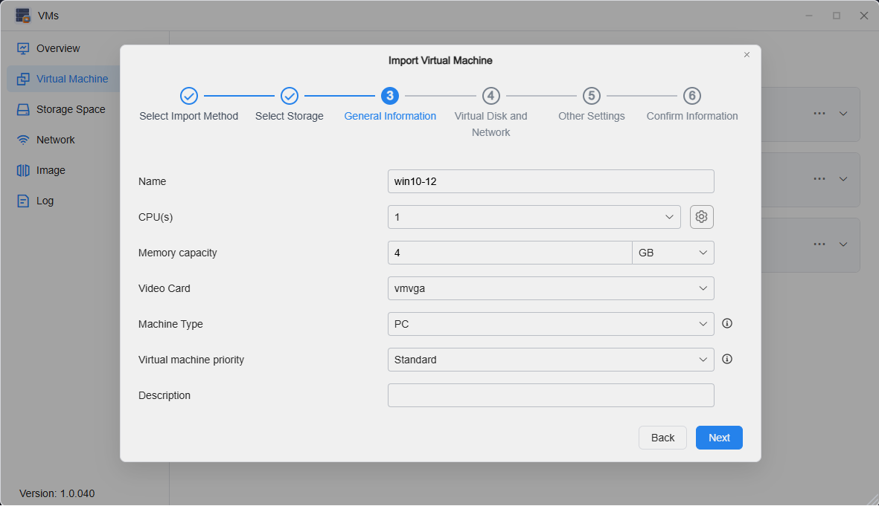Open the more options menu on the first VM row
This screenshot has height=506, width=879.
point(819,113)
